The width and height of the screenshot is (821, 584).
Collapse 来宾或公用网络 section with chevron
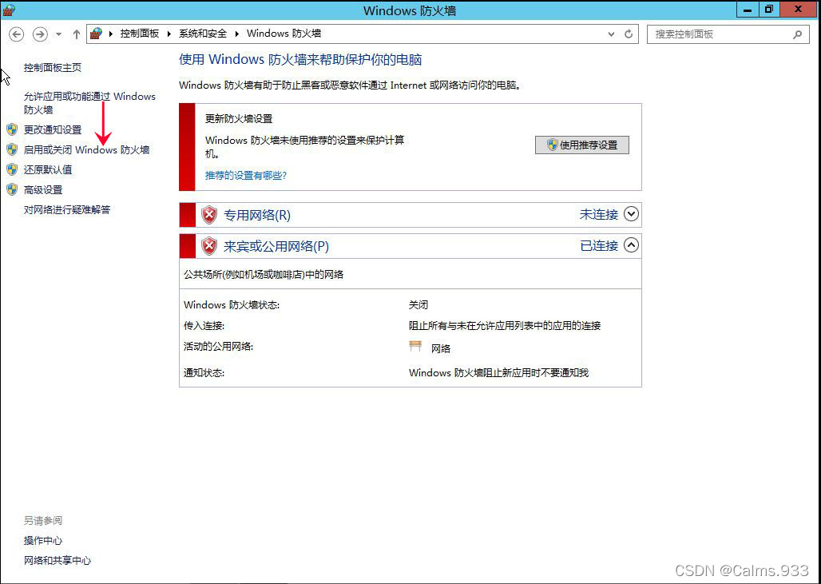coord(631,245)
